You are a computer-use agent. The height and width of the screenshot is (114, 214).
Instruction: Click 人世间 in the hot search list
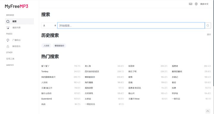pyautogui.click(x=44, y=83)
